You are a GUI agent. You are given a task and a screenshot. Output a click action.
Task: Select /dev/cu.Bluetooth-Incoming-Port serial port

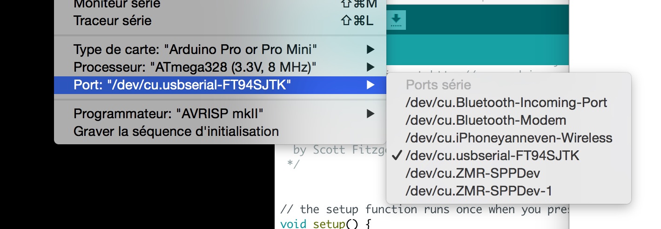(x=506, y=102)
